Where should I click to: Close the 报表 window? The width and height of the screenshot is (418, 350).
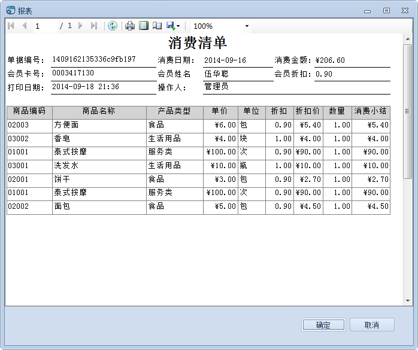click(405, 11)
